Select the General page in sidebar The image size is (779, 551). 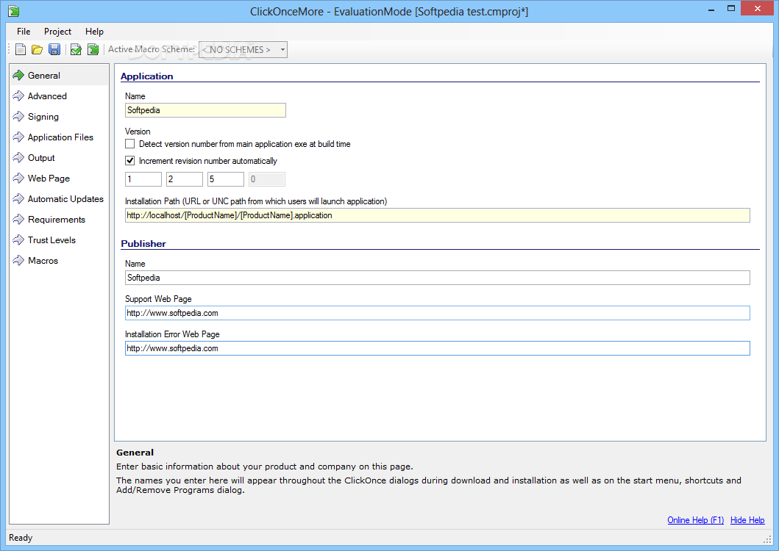point(59,76)
